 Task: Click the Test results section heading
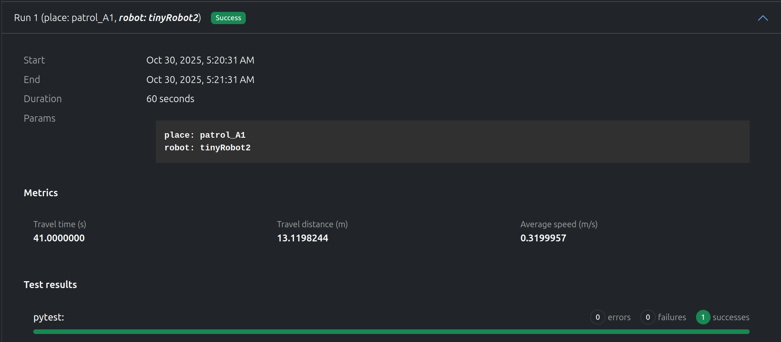tap(50, 285)
